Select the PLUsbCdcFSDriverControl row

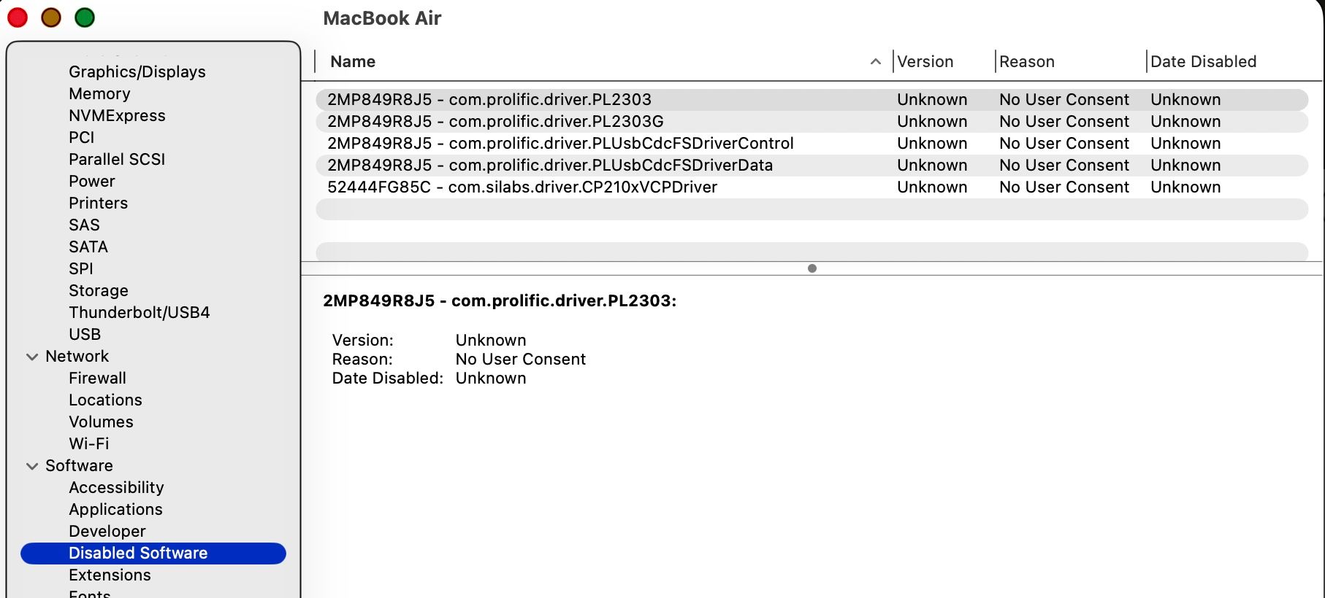pyautogui.click(x=560, y=143)
